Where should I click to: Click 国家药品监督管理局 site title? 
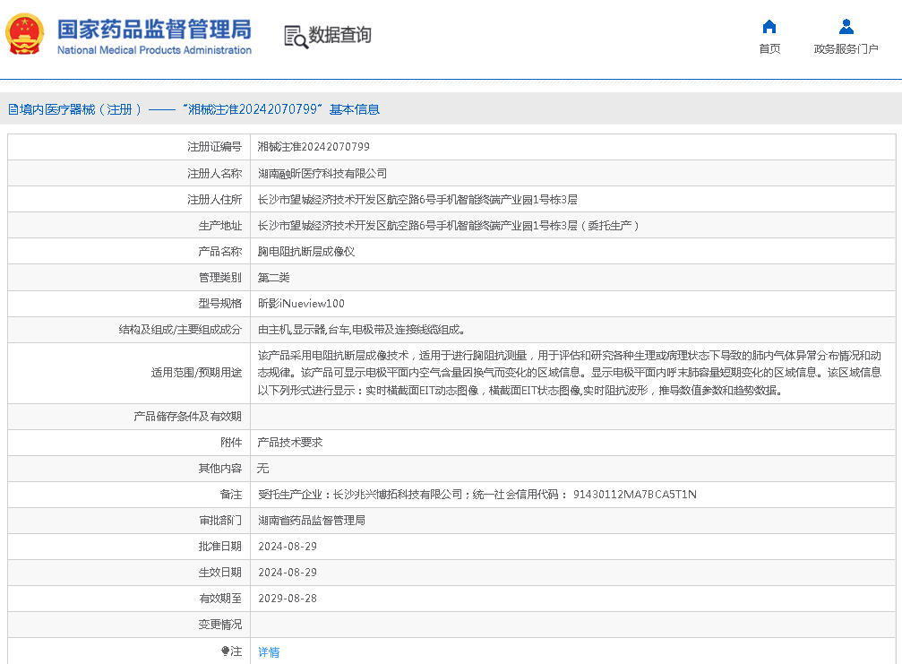coord(154,28)
